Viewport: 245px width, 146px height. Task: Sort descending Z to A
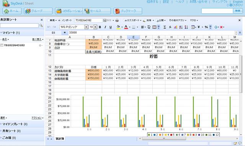(186, 27)
